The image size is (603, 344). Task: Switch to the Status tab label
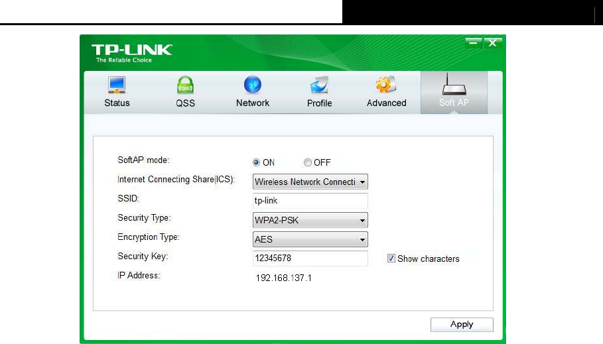tap(117, 103)
